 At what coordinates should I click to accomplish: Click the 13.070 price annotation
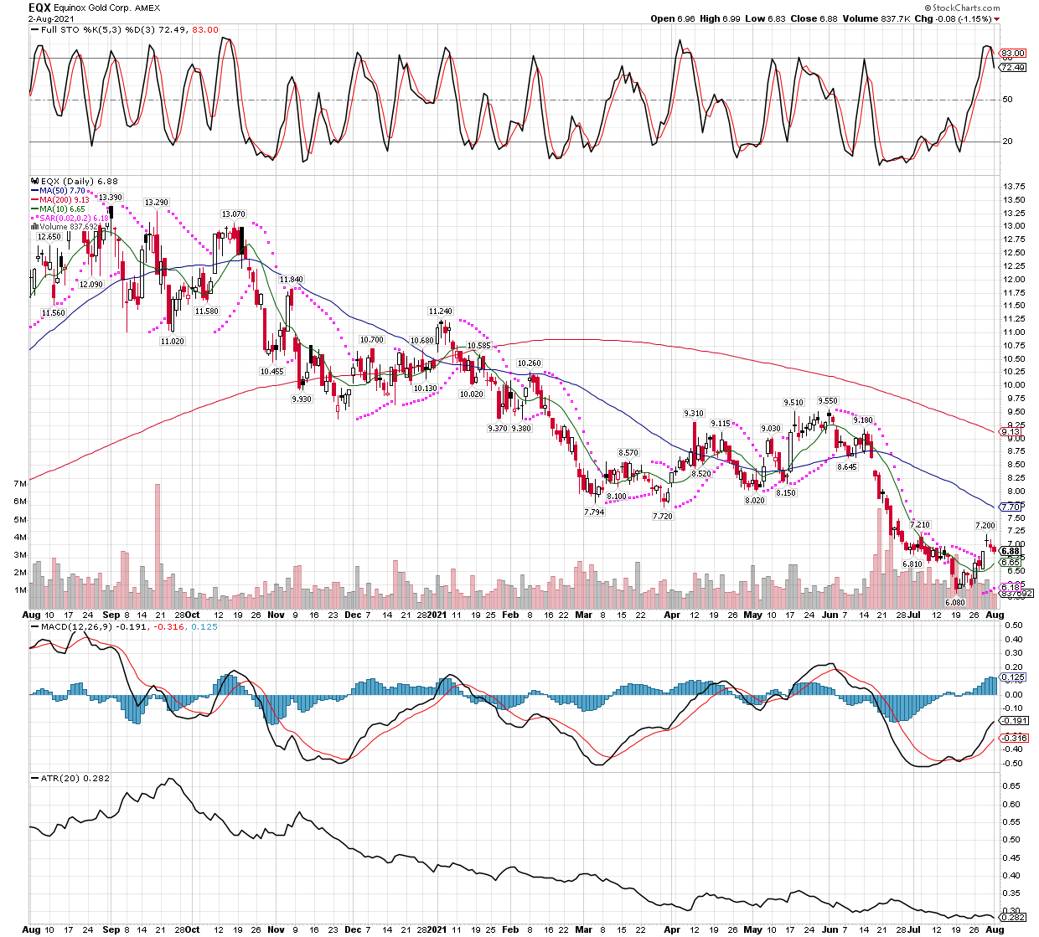(233, 214)
